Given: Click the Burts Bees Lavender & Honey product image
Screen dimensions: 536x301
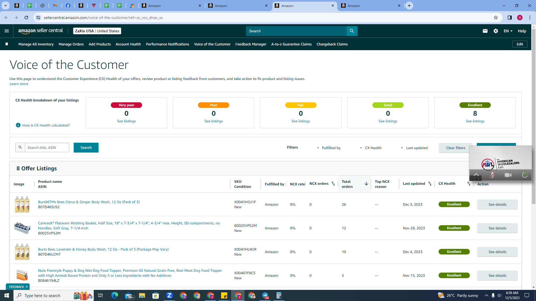Looking at the screenshot, I should point(22,252).
